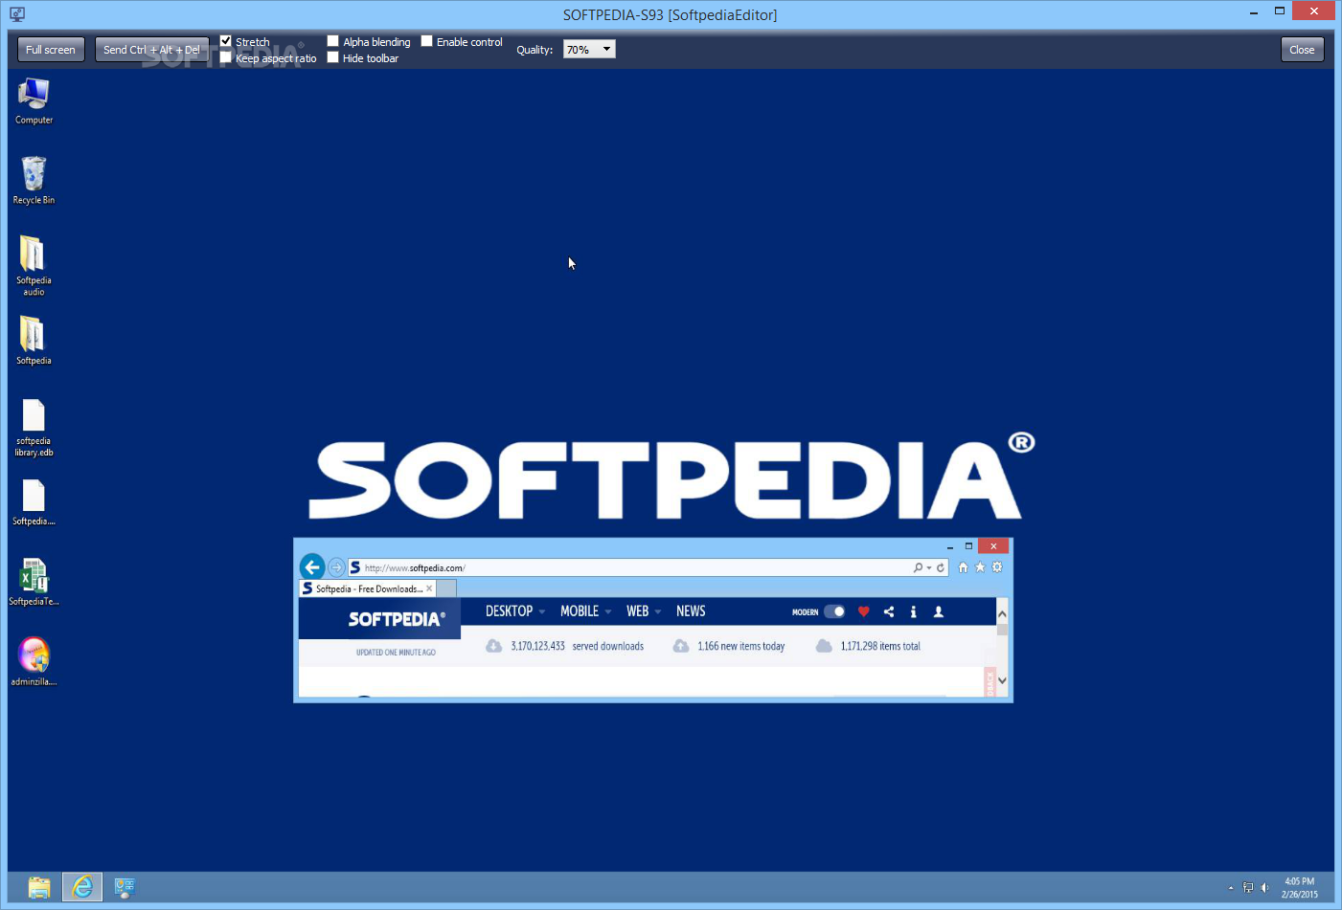Click '1,171,298 items total' text
The height and width of the screenshot is (910, 1342).
pos(880,646)
